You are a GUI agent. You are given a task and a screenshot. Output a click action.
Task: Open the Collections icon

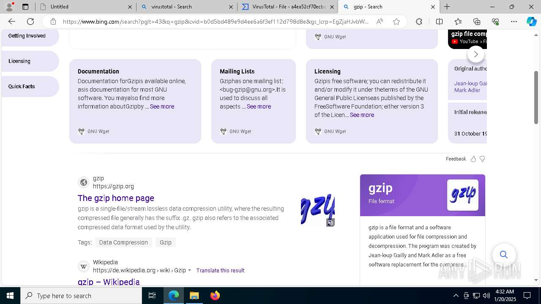click(477, 22)
